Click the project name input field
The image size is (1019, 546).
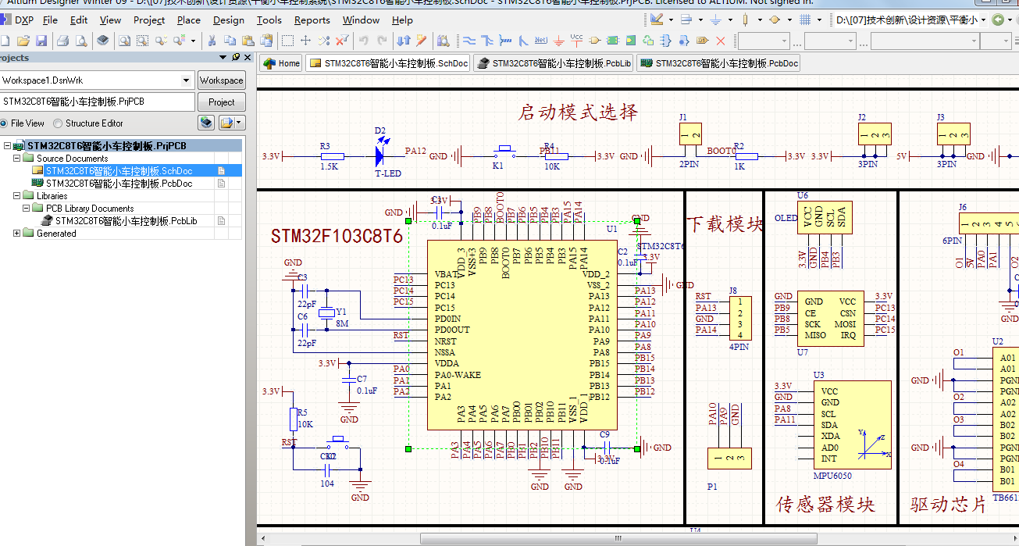coord(97,102)
